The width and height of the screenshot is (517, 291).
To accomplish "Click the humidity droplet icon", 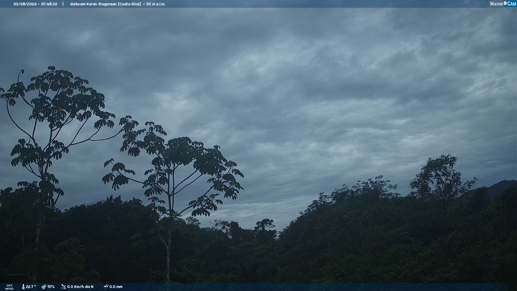I will (x=44, y=287).
